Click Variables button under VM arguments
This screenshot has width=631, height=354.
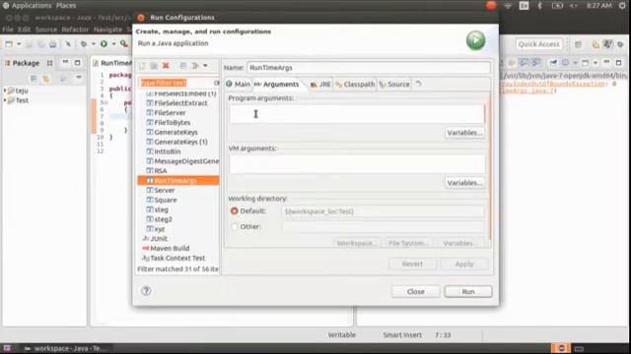[464, 183]
